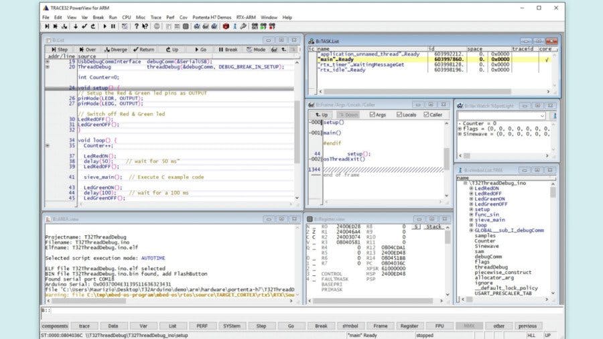The height and width of the screenshot is (339, 603).
Task: Expand the Sinewave variable in Watch window
Action: pos(460,134)
